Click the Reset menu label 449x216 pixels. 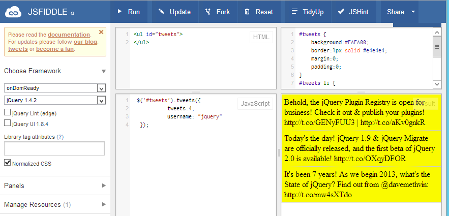click(264, 12)
